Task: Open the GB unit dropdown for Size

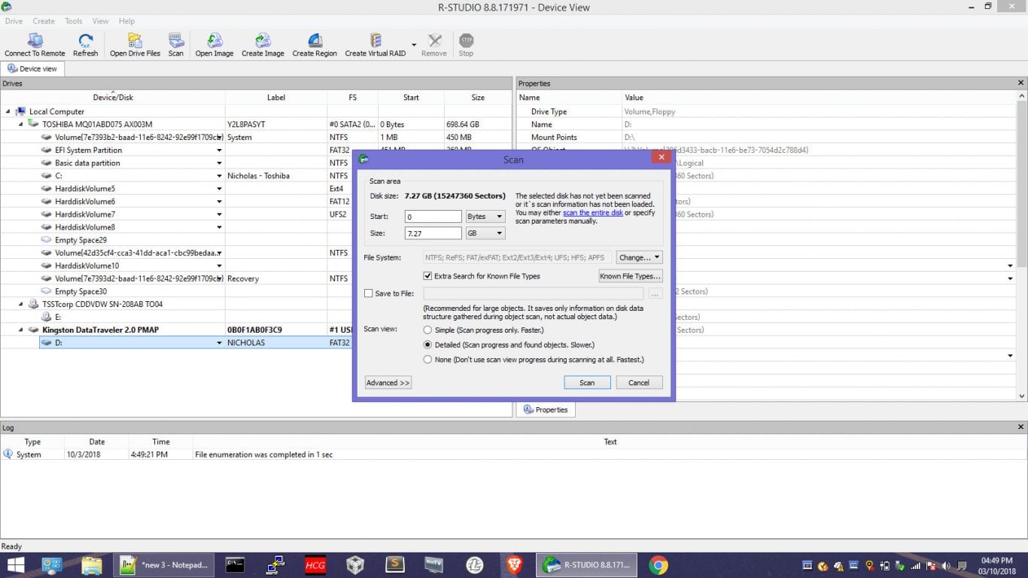Action: click(485, 233)
